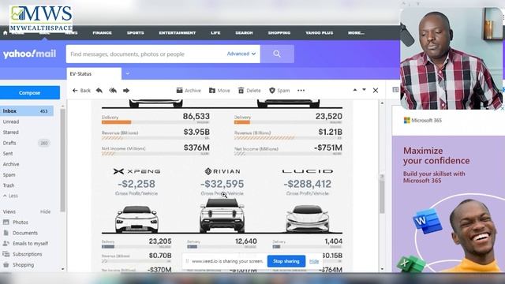Click the $1.21B revenue value
Viewport: 505px width, 284px height.
(330, 132)
